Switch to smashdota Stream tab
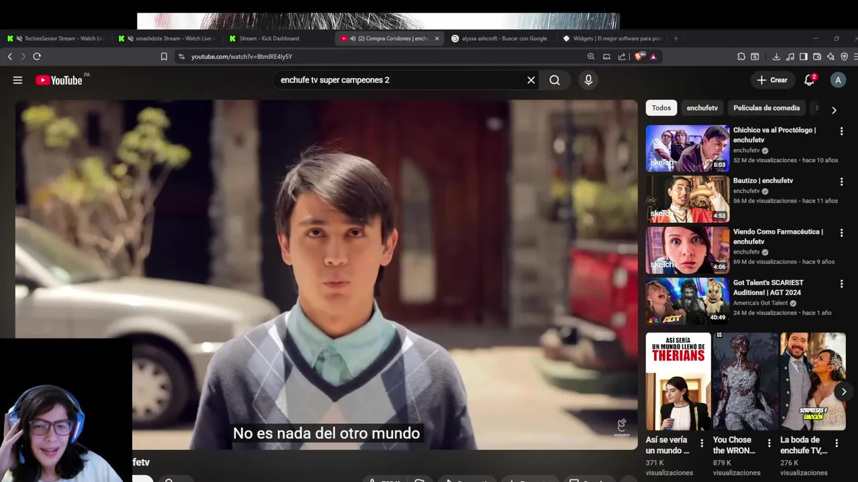The width and height of the screenshot is (858, 482). pyautogui.click(x=166, y=39)
